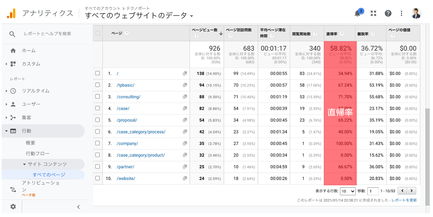Image resolution: width=433 pixels, height=217 pixels.
Task: Click the Behavior panel icon
Action: 13,131
